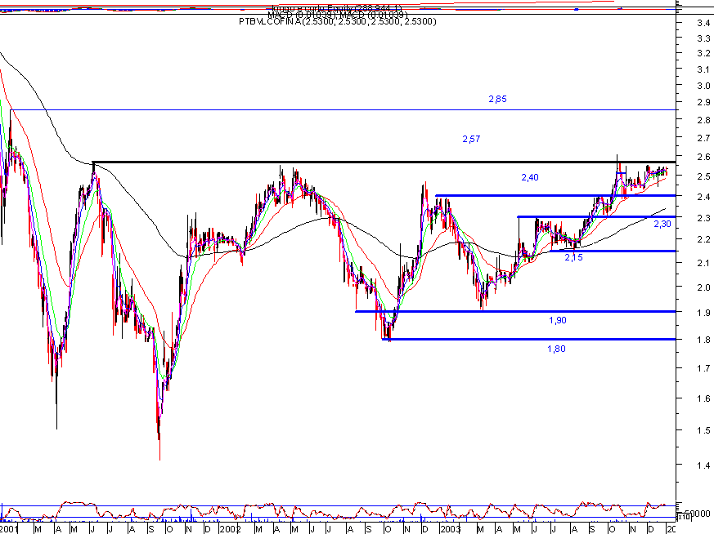This screenshot has height=534, width=714.
Task: Click the thick black resistance line under 2,57
Action: [384, 162]
